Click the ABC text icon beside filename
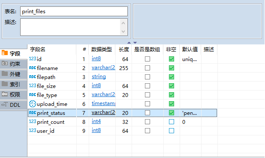 point(33,67)
